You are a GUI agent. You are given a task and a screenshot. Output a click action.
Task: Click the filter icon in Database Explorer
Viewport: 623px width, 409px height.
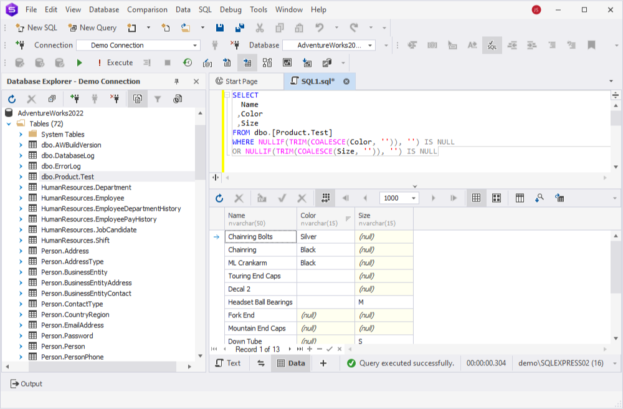point(158,99)
